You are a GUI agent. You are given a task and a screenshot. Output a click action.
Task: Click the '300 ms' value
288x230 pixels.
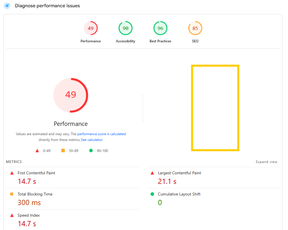click(29, 203)
